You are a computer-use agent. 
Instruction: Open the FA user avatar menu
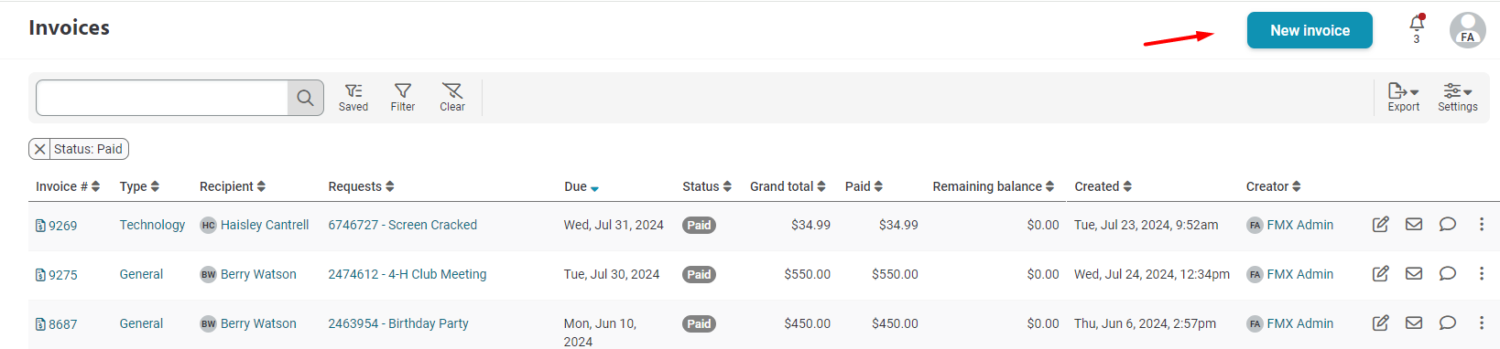pyautogui.click(x=1468, y=29)
